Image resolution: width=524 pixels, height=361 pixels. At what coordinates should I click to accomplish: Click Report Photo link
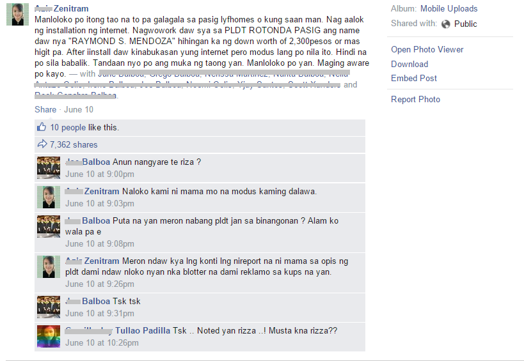tap(415, 100)
